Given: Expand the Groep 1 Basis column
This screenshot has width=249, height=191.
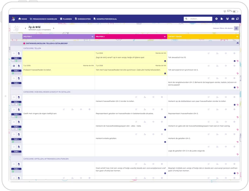Looking at the screenshot, I should (x=237, y=37).
